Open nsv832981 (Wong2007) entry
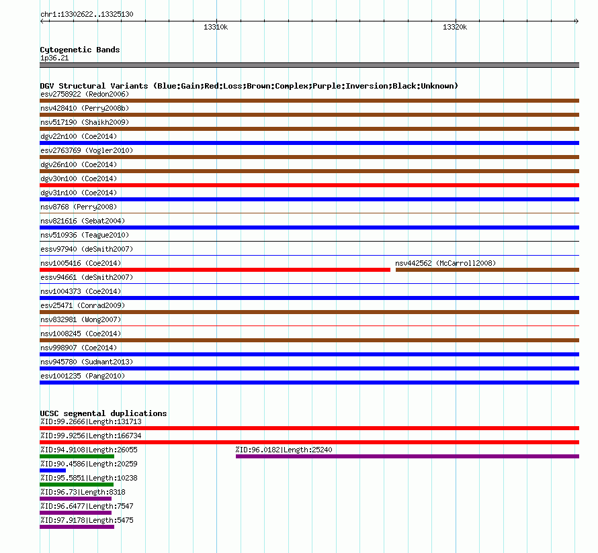The image size is (598, 553). [81, 319]
